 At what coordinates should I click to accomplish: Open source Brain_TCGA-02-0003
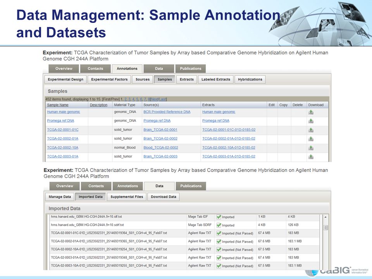coord(160,157)
